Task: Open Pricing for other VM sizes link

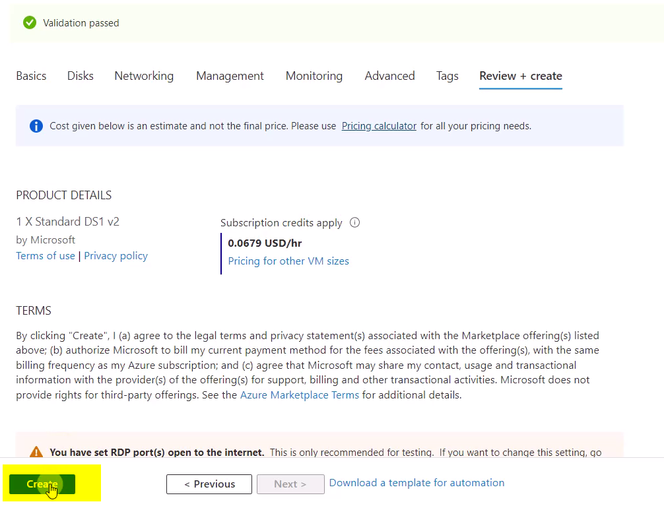Action: pyautogui.click(x=288, y=261)
